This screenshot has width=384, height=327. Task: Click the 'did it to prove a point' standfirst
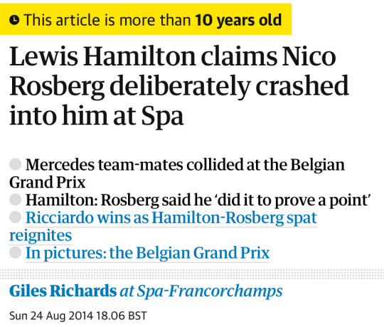click(x=292, y=200)
